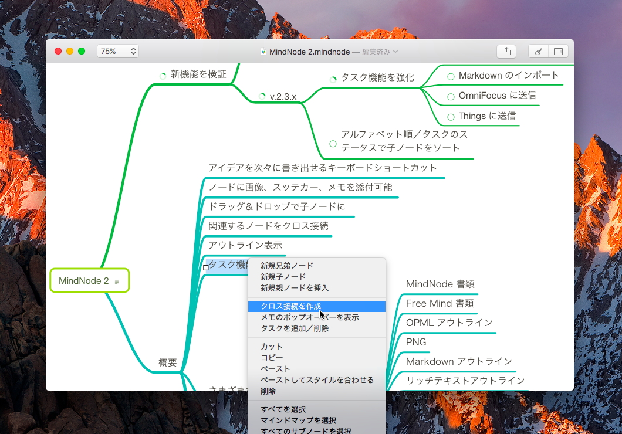Select the v.2.3.x node text
This screenshot has width=622, height=434.
point(283,96)
